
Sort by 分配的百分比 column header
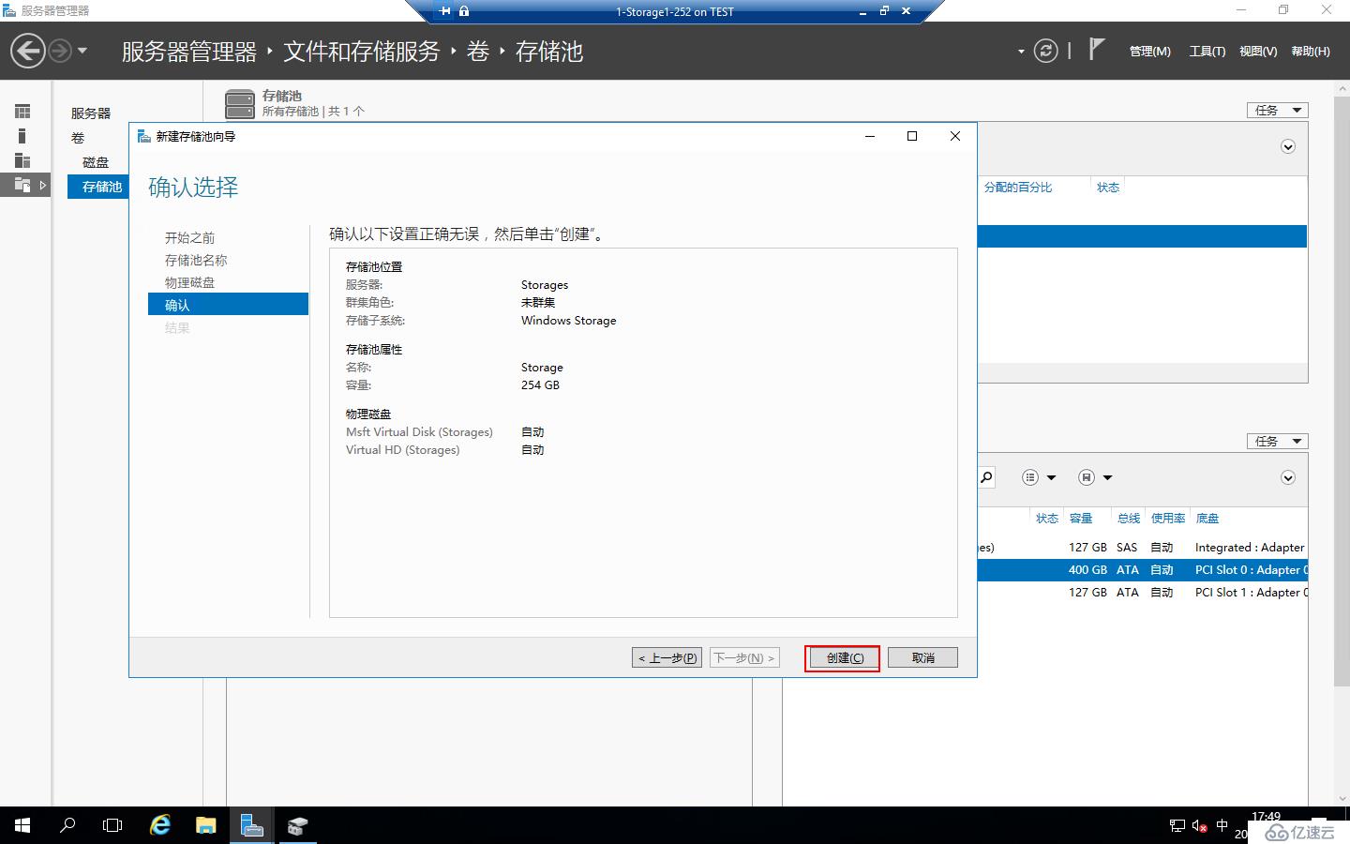(x=1017, y=188)
